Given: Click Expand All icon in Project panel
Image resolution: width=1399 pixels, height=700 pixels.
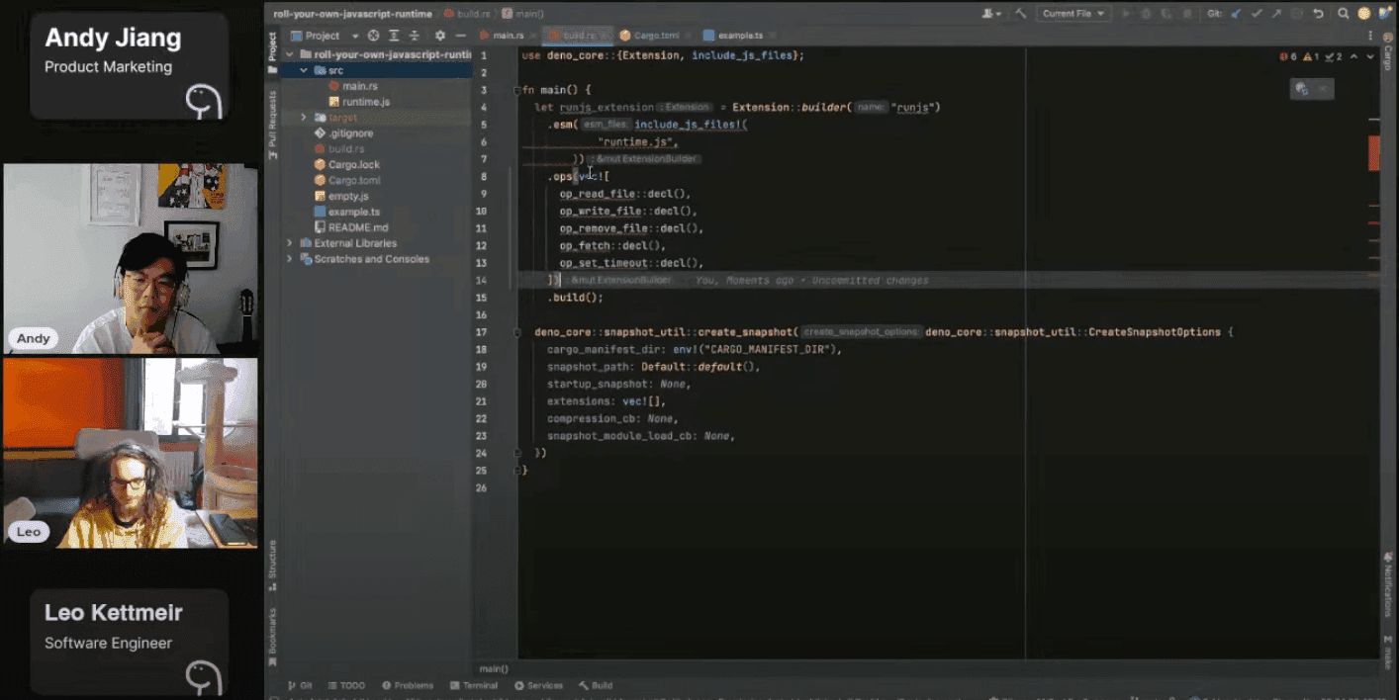Looking at the screenshot, I should point(394,36).
